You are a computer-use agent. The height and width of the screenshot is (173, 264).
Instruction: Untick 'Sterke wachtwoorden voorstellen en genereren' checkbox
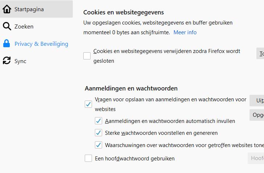click(99, 133)
